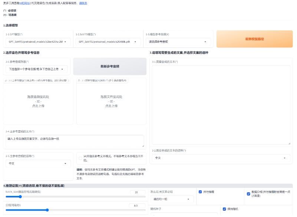Click the batch_size slider handle
This screenshot has width=297, height=217.
click(x=20, y=197)
